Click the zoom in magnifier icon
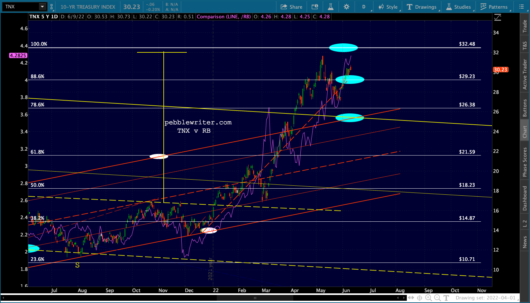 point(428,298)
